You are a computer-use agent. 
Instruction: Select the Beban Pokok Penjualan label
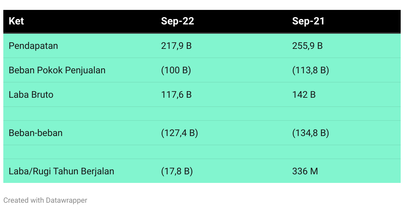point(57,70)
